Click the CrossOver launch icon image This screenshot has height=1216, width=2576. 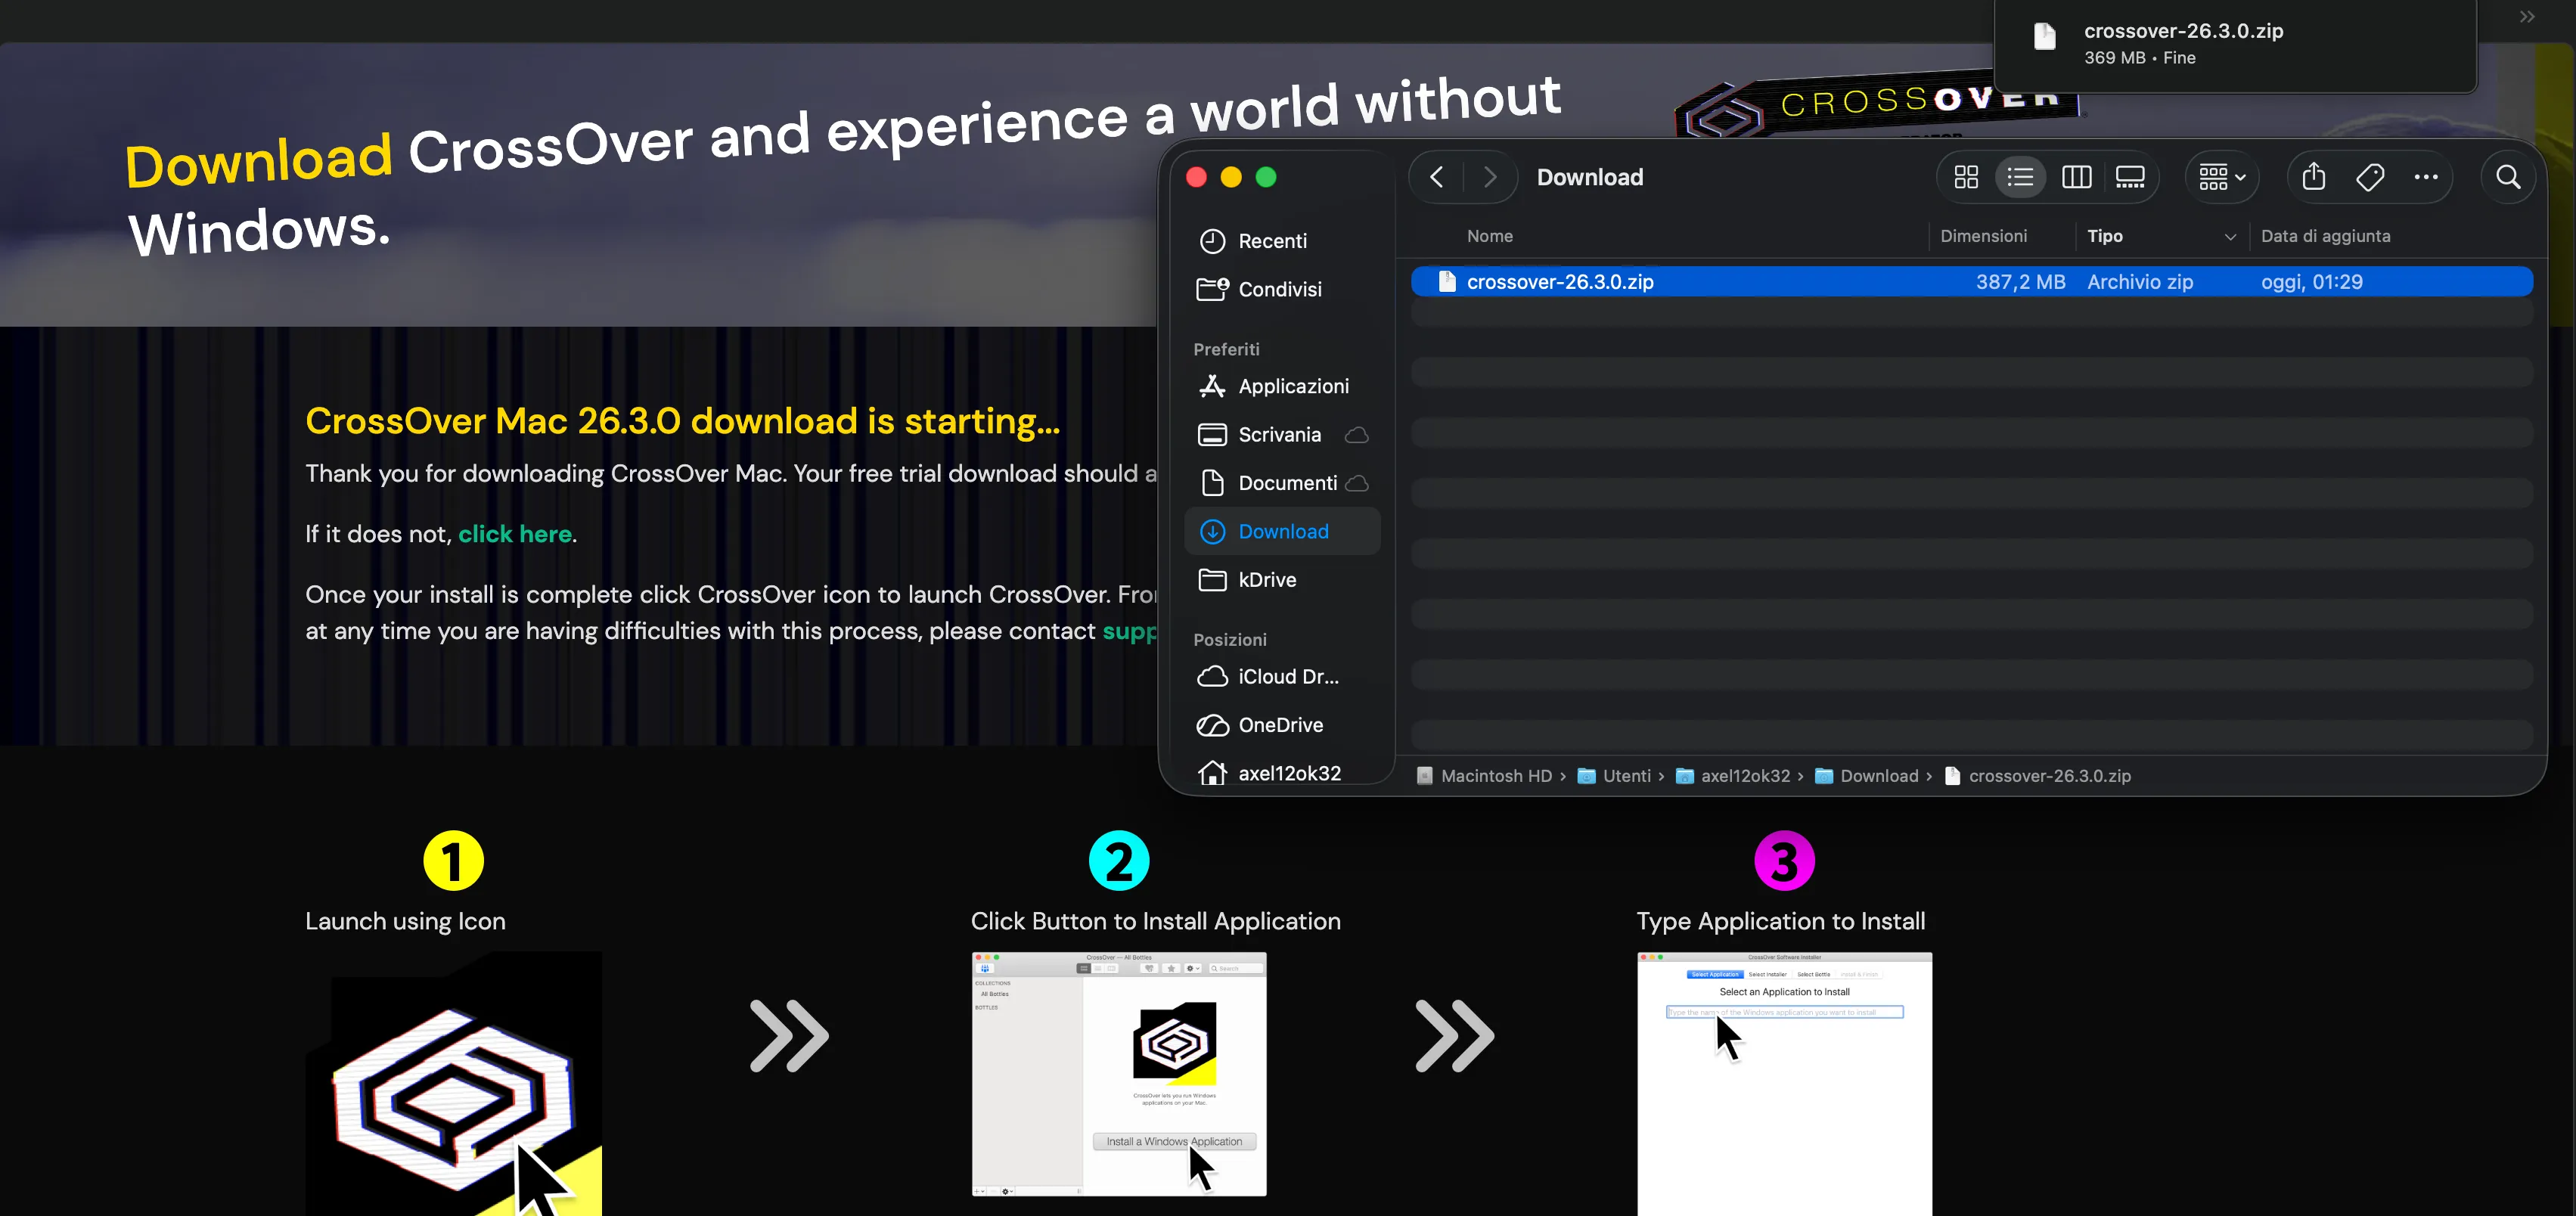453,1084
